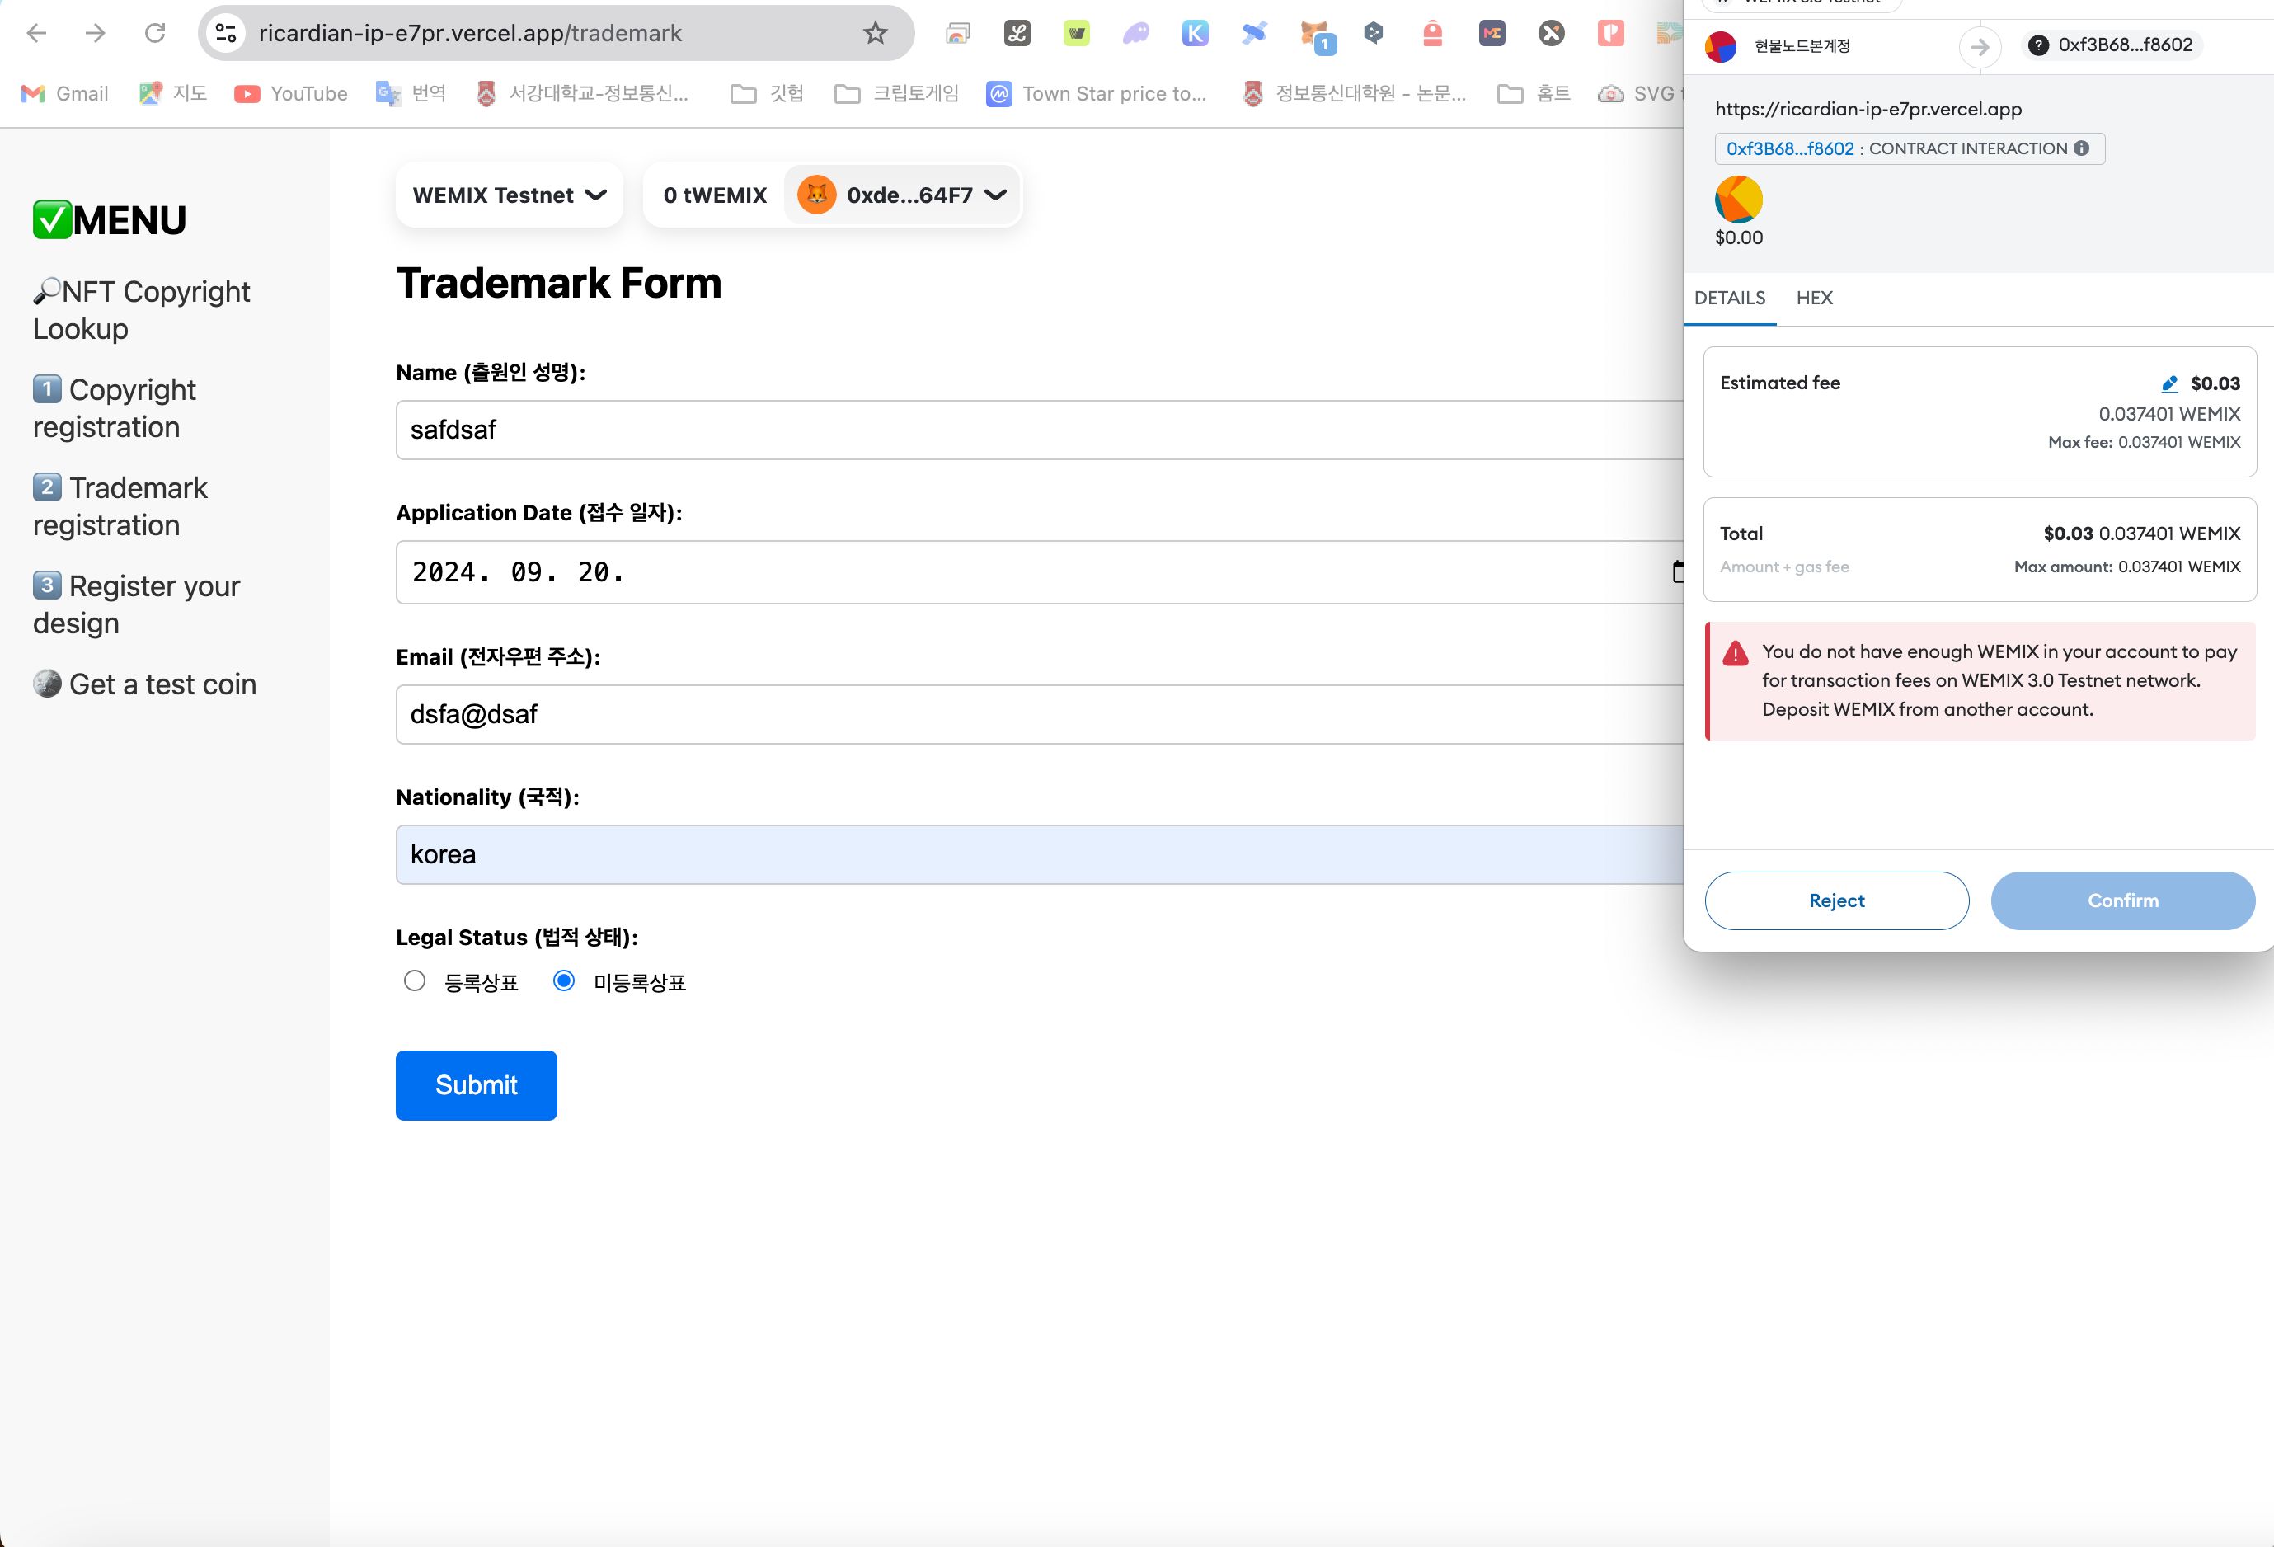
Task: Open the Gmail bookmark
Action: (x=64, y=94)
